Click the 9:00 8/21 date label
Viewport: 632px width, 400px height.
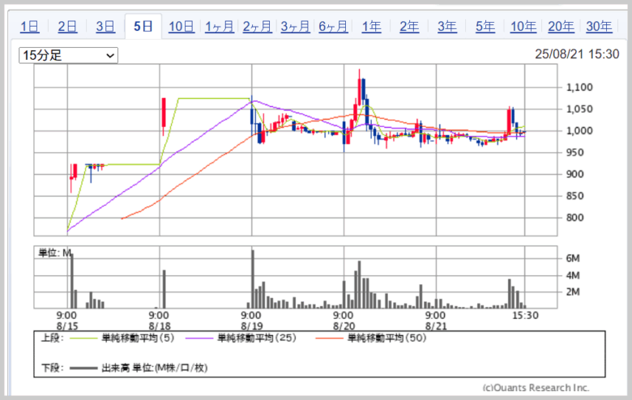(436, 321)
